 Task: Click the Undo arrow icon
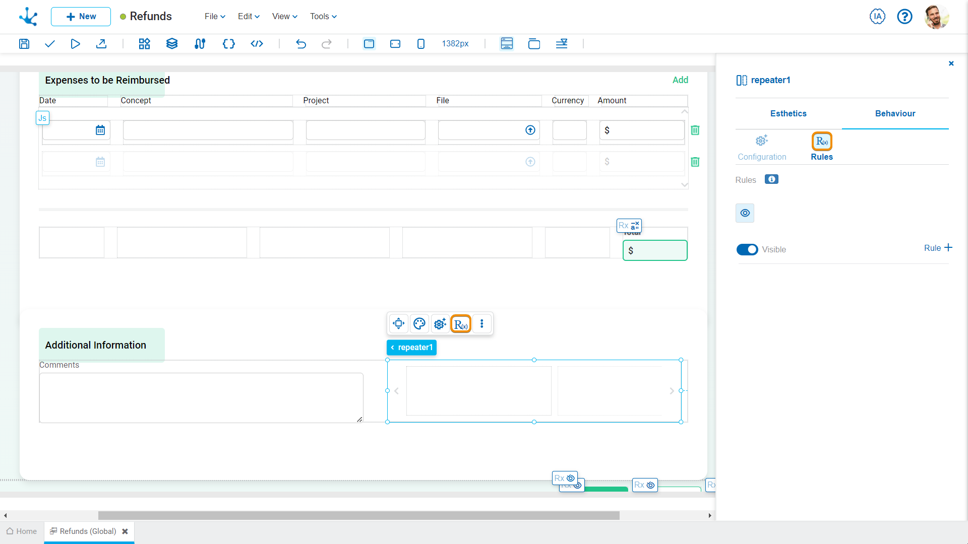point(301,44)
